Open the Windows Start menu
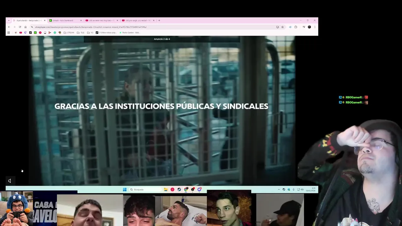This screenshot has width=402, height=226. coord(125,190)
